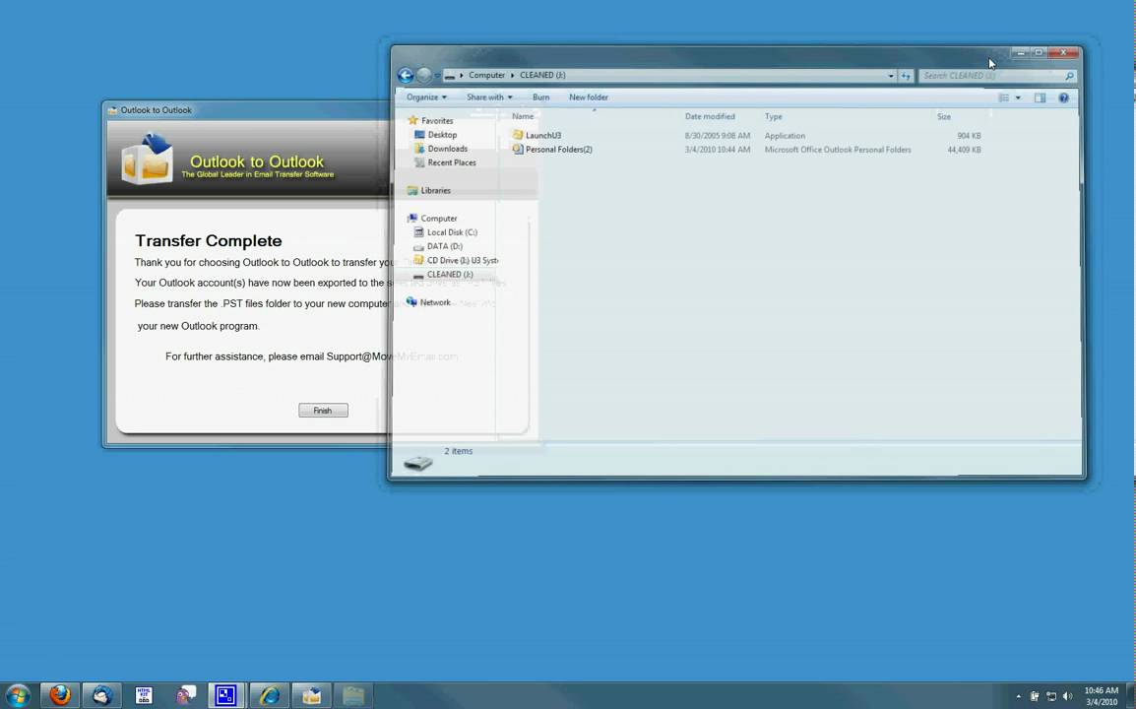The height and width of the screenshot is (709, 1136).
Task: Select the Personal Folders(2) file
Action: 558,150
